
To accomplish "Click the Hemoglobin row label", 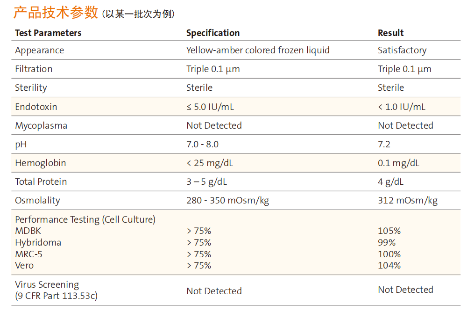I will pos(41,163).
